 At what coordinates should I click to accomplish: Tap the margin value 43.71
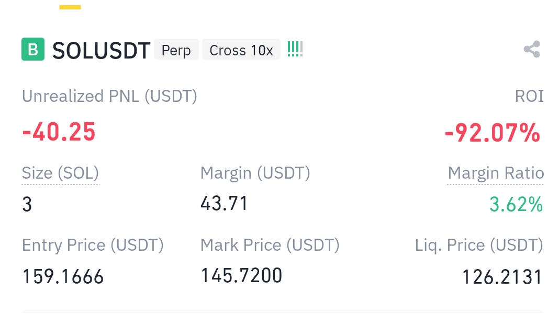tap(224, 204)
